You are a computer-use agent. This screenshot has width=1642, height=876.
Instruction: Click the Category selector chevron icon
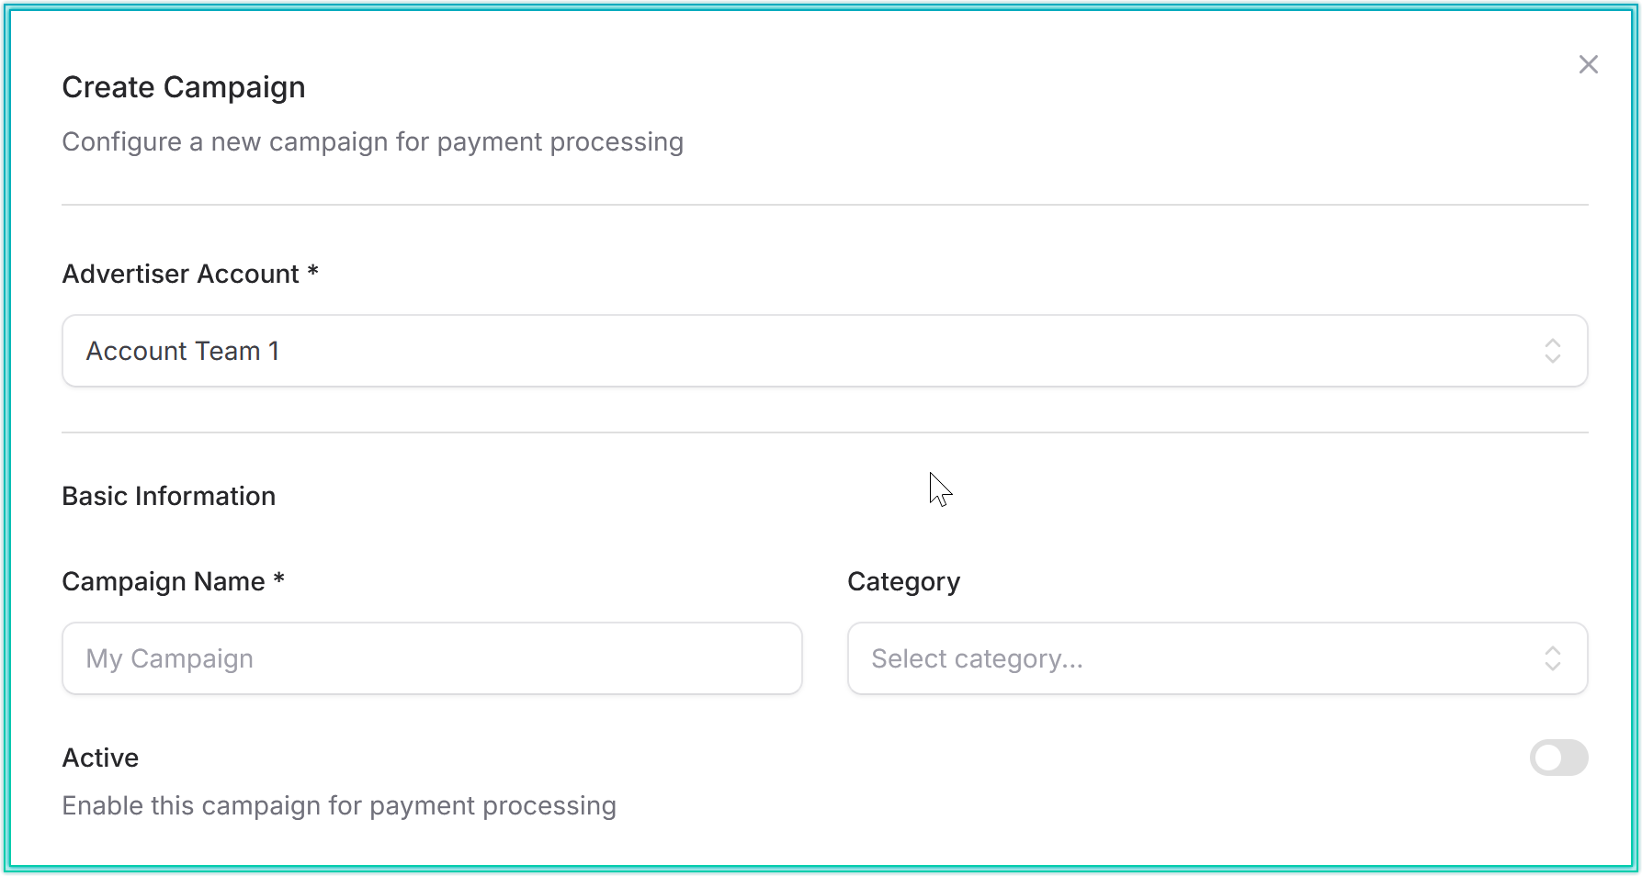click(x=1552, y=658)
